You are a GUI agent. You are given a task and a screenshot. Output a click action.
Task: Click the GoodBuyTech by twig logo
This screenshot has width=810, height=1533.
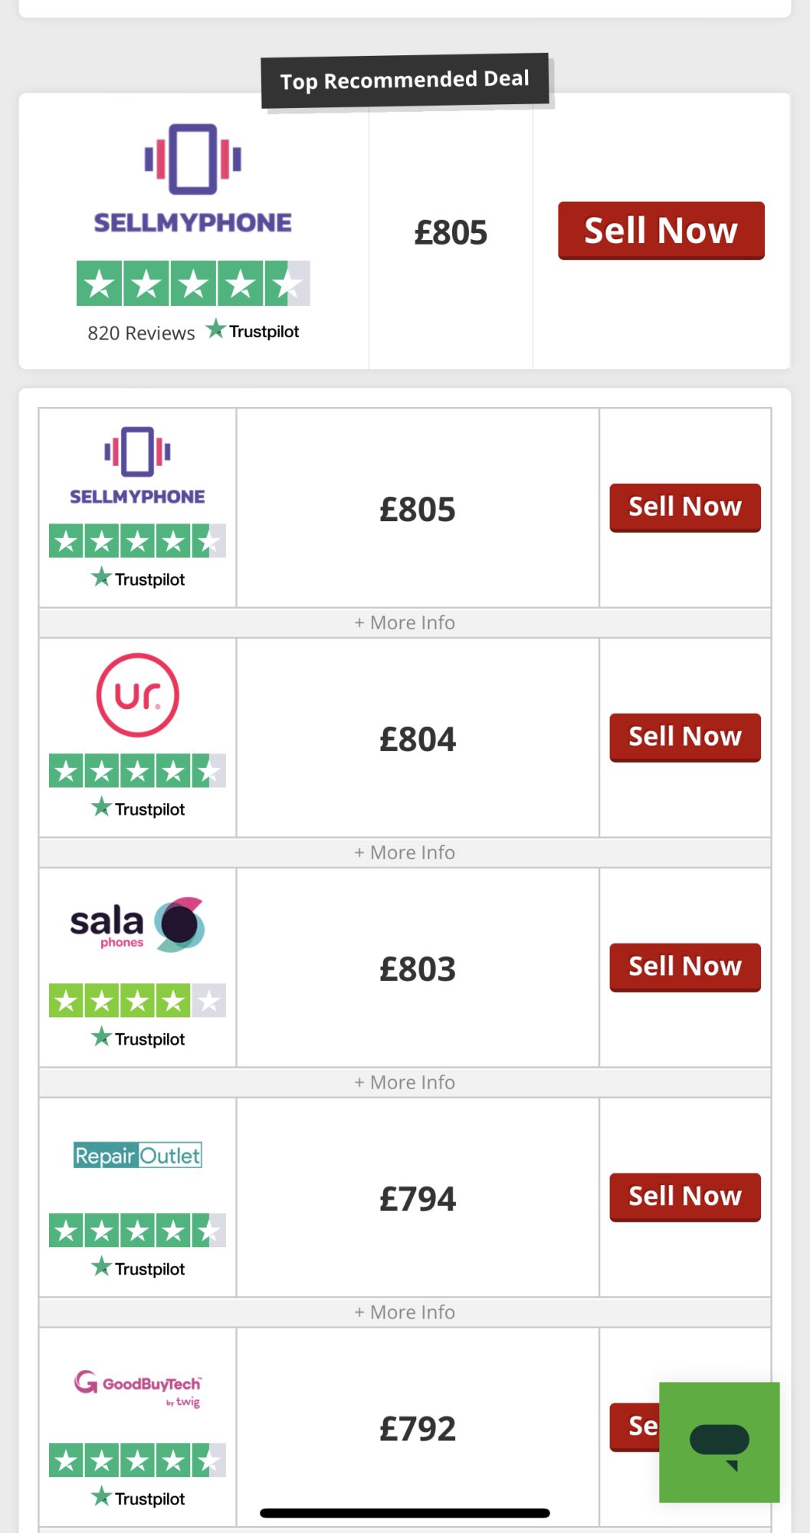click(138, 1387)
